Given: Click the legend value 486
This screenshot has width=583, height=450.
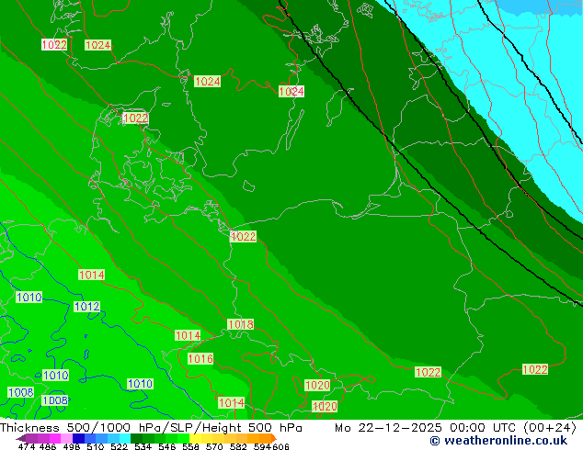Looking at the screenshot, I should click(48, 446).
